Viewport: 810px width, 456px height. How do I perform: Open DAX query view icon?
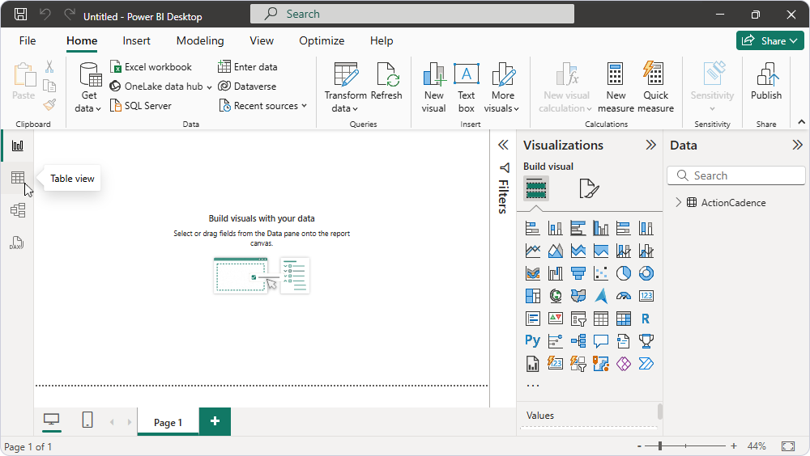coord(16,243)
